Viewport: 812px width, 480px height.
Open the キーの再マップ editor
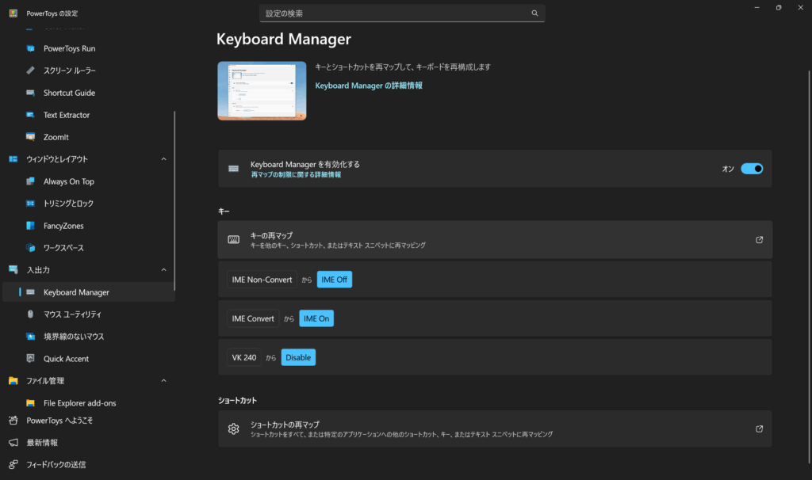pyautogui.click(x=494, y=240)
